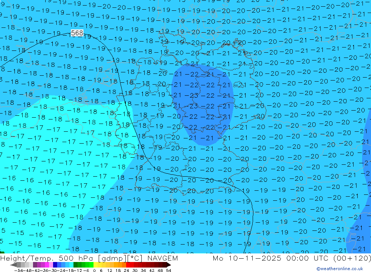
Task: Pick the bright magenta legend swatch
Action: [x=47, y=265]
